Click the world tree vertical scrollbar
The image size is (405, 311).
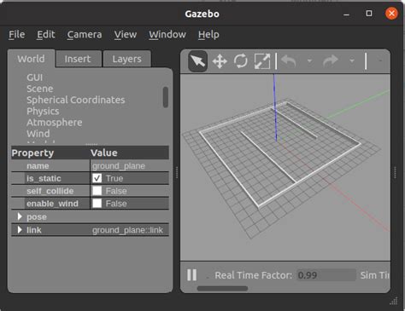(166, 97)
